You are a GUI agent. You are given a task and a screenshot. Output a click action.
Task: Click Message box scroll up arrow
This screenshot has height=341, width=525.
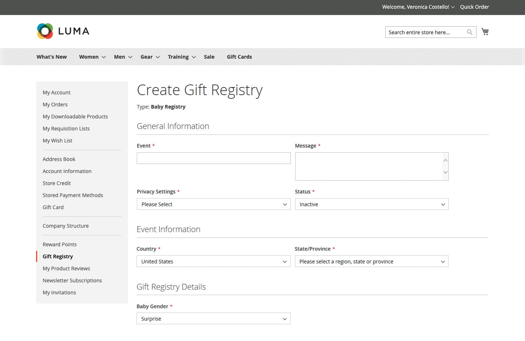pos(445,160)
